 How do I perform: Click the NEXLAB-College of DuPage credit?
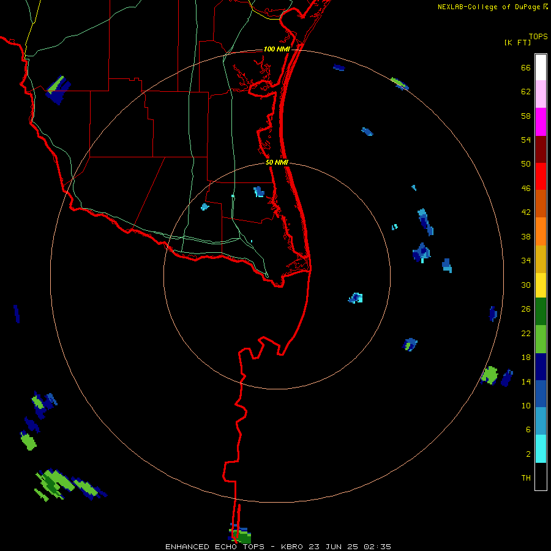pyautogui.click(x=489, y=7)
